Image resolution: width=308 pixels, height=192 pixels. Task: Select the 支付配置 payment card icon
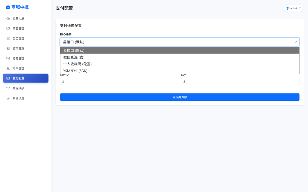(8, 78)
